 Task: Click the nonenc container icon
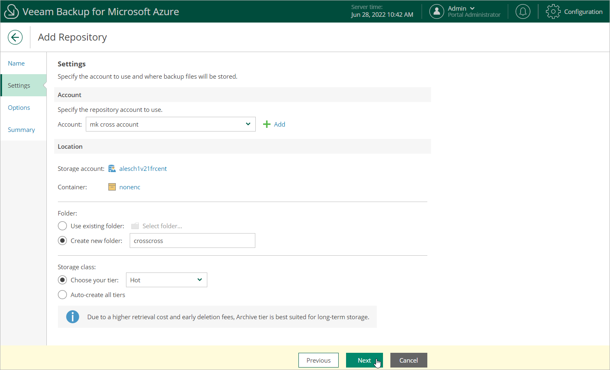point(112,187)
